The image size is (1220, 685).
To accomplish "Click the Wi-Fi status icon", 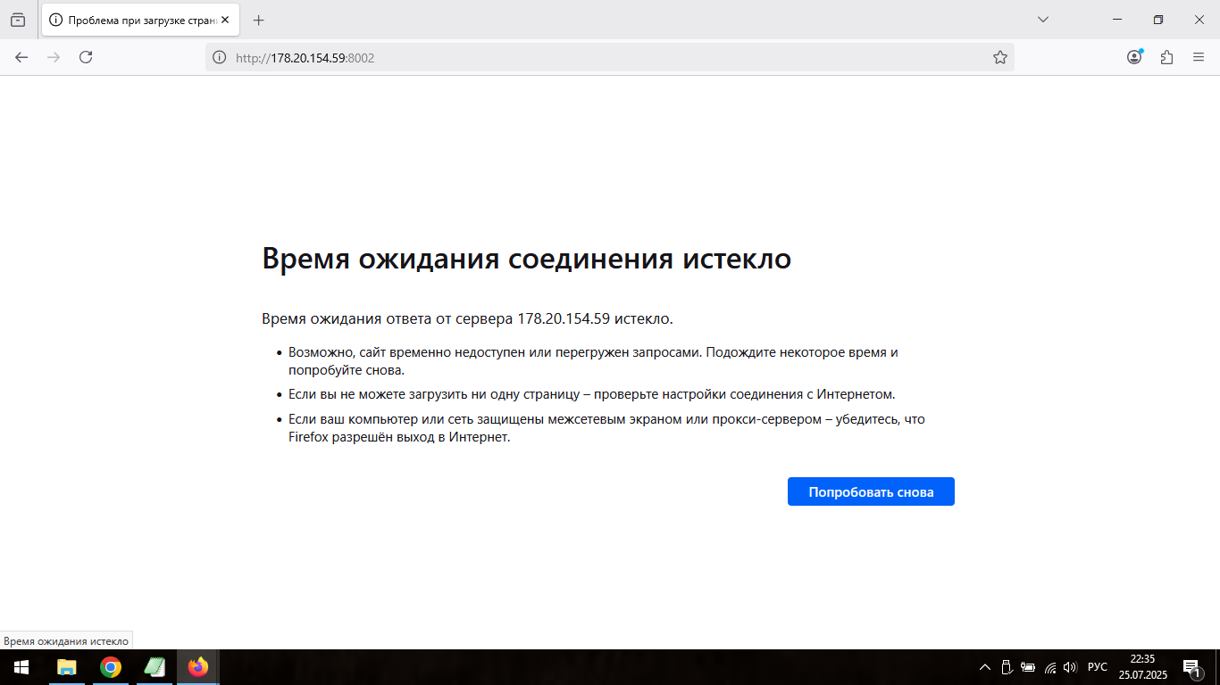I will (1049, 667).
